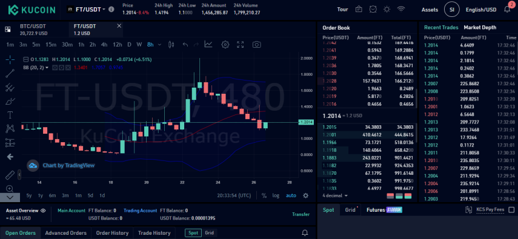The image size is (518, 239).
Task: Click the Transfer link
Action: pos(301,214)
